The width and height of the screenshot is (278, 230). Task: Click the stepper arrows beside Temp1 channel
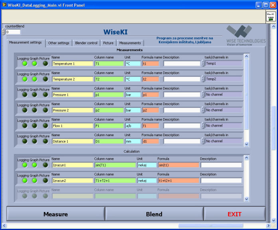point(203,63)
